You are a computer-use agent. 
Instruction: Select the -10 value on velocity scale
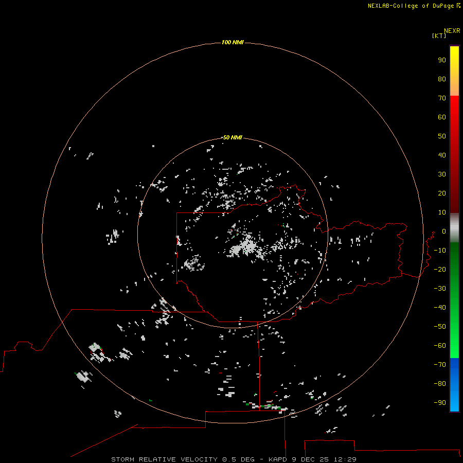coord(440,251)
